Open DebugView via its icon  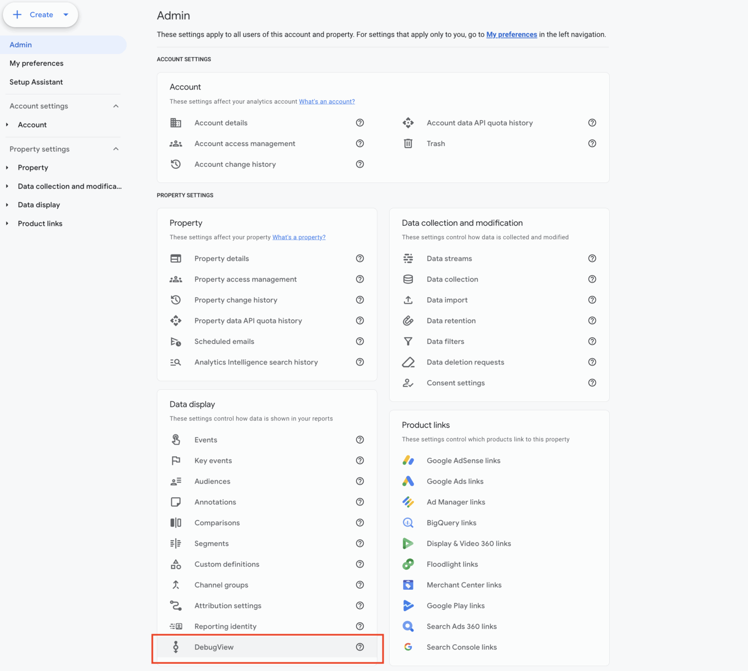tap(176, 647)
